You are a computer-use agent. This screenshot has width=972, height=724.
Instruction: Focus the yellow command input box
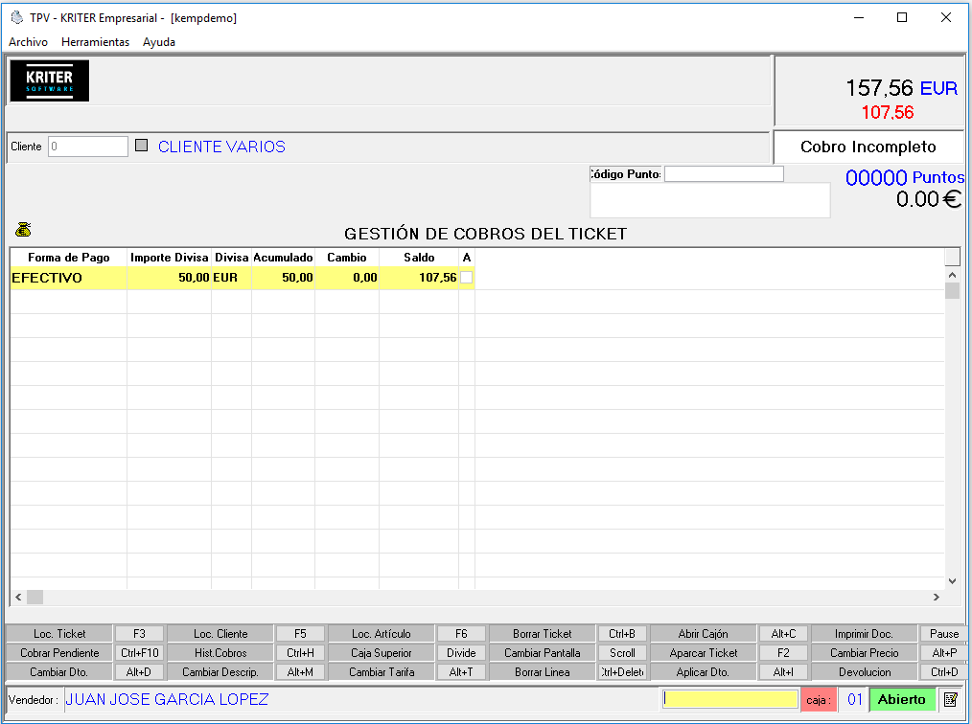coord(730,699)
